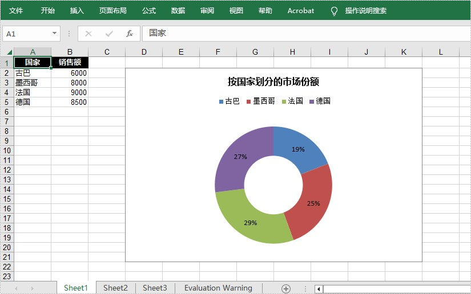Select cell containing 古巴

pos(33,73)
